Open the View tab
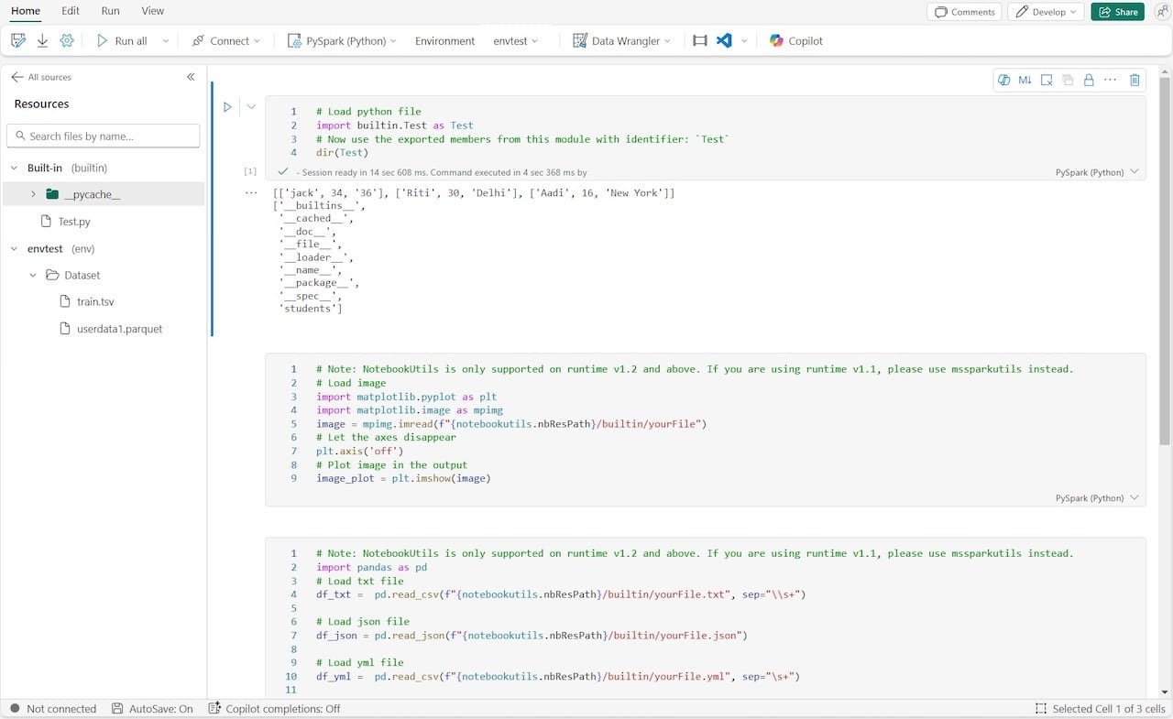 click(x=153, y=11)
